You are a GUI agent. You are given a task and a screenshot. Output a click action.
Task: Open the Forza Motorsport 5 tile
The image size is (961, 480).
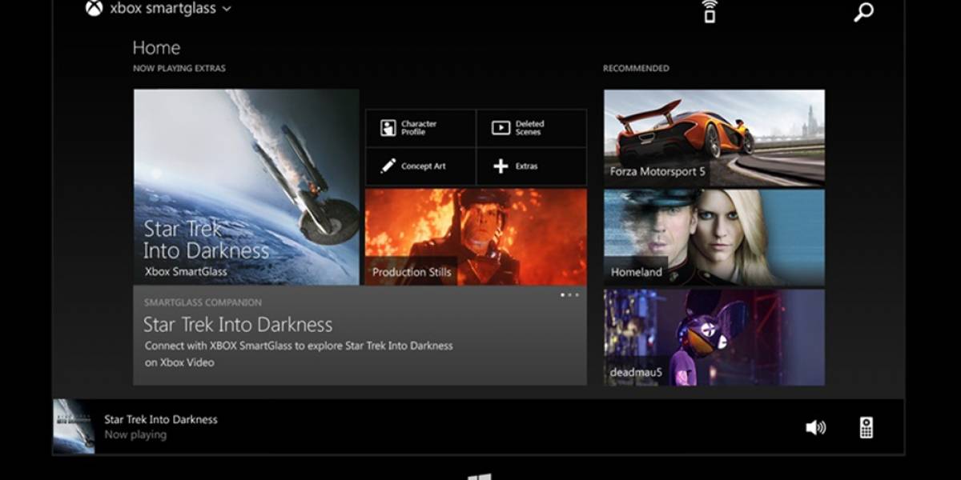point(714,138)
